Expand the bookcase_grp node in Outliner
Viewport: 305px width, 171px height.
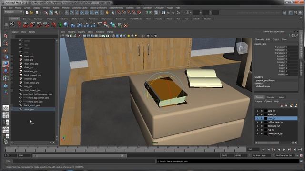coord(12,71)
